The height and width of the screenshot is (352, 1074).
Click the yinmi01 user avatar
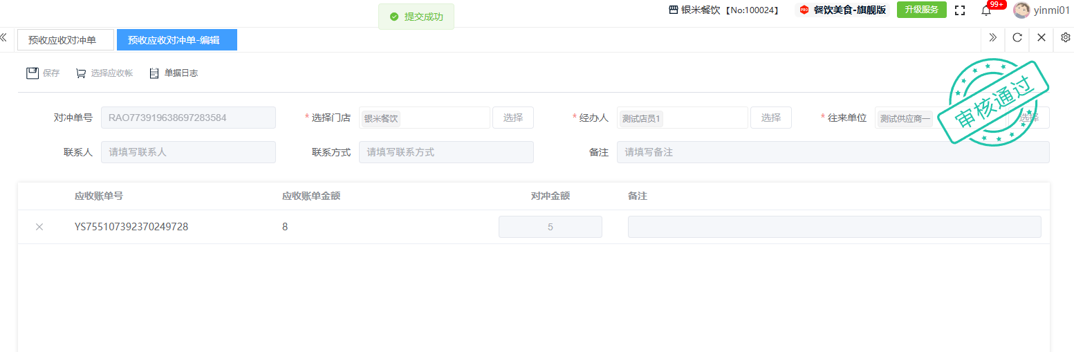1021,10
